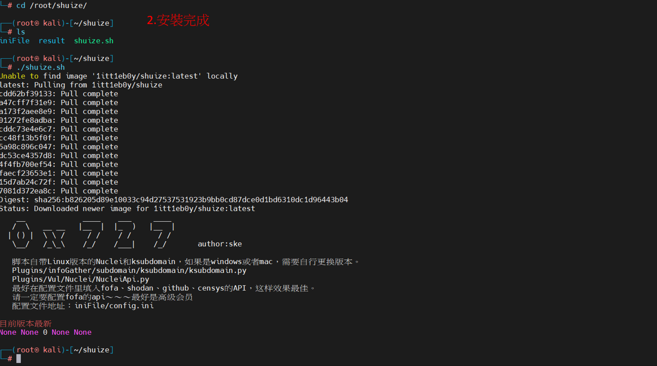
Task: Click layer line '7081d372ea8c: Pull complete'
Action: [x=59, y=191]
